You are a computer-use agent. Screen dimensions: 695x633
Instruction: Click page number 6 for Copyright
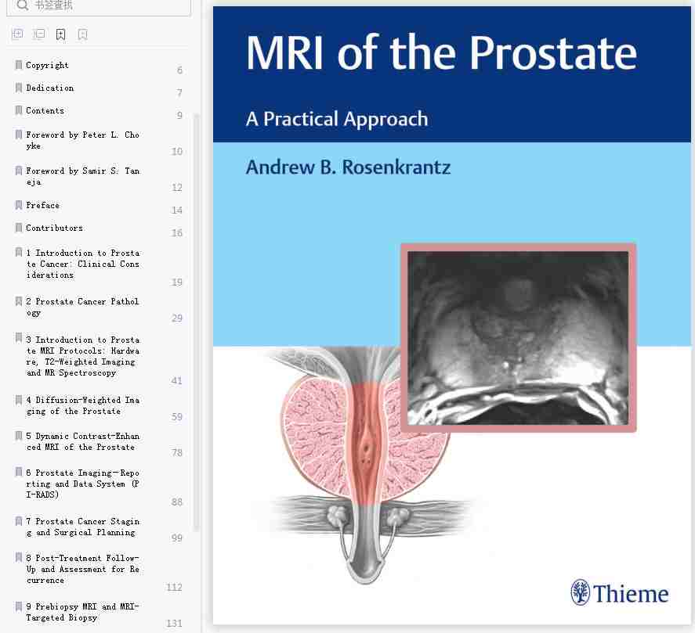click(179, 70)
